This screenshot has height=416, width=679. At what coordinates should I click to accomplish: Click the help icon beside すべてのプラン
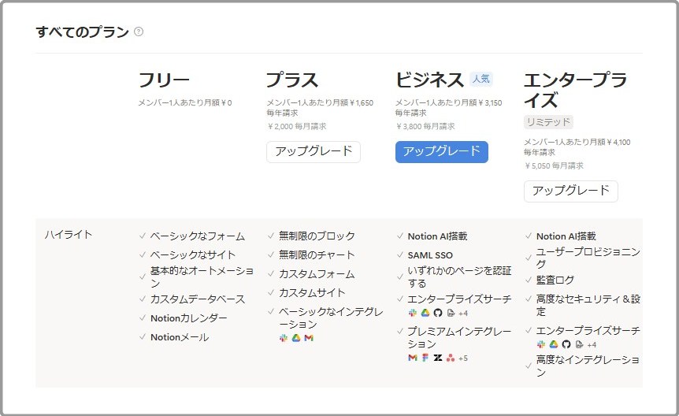pyautogui.click(x=139, y=32)
